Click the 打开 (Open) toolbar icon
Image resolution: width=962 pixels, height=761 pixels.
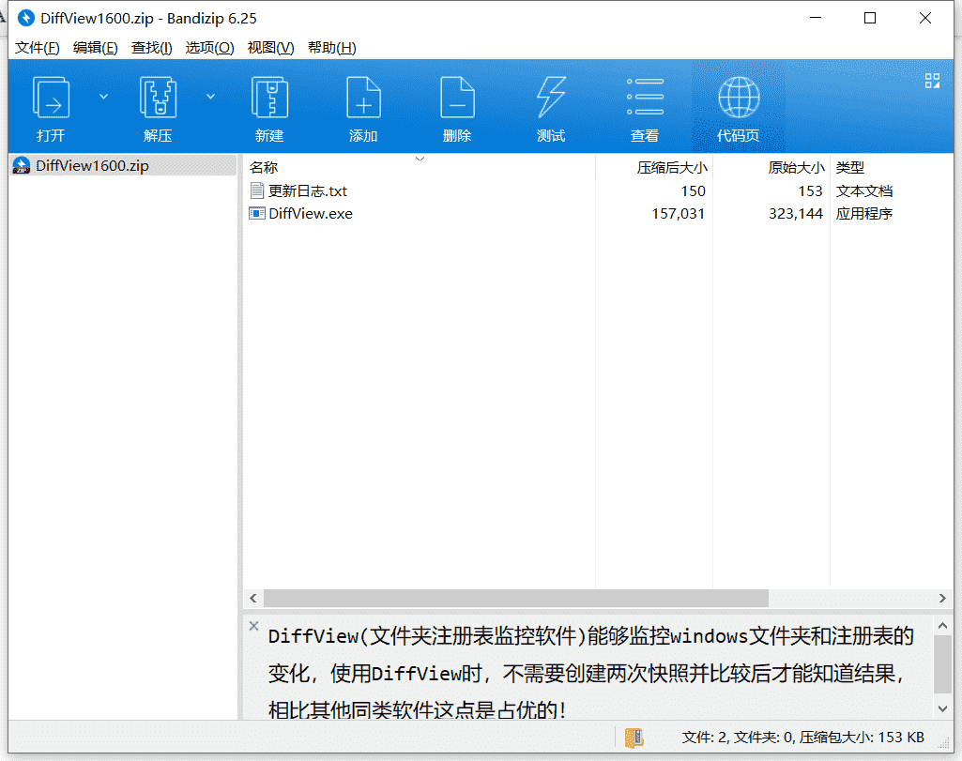(51, 97)
